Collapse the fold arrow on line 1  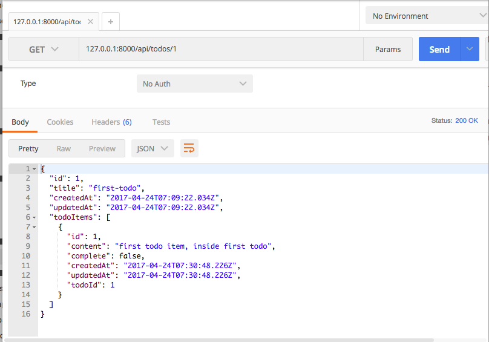(34, 169)
